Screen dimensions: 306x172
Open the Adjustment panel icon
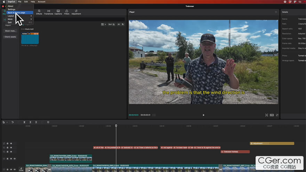click(76, 12)
